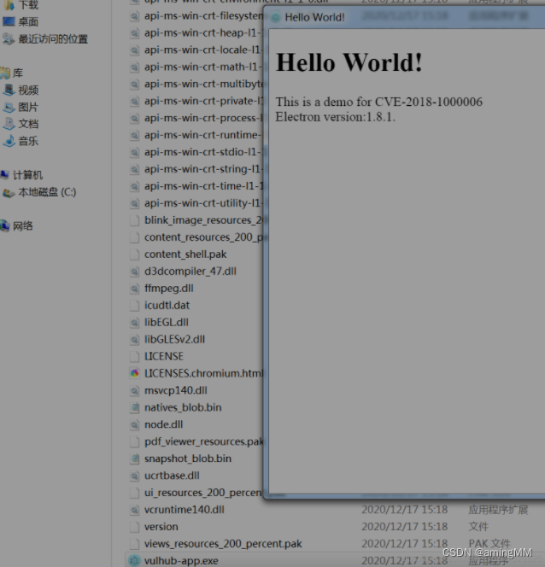Click the ucrtbase.dll file icon

pos(134,476)
